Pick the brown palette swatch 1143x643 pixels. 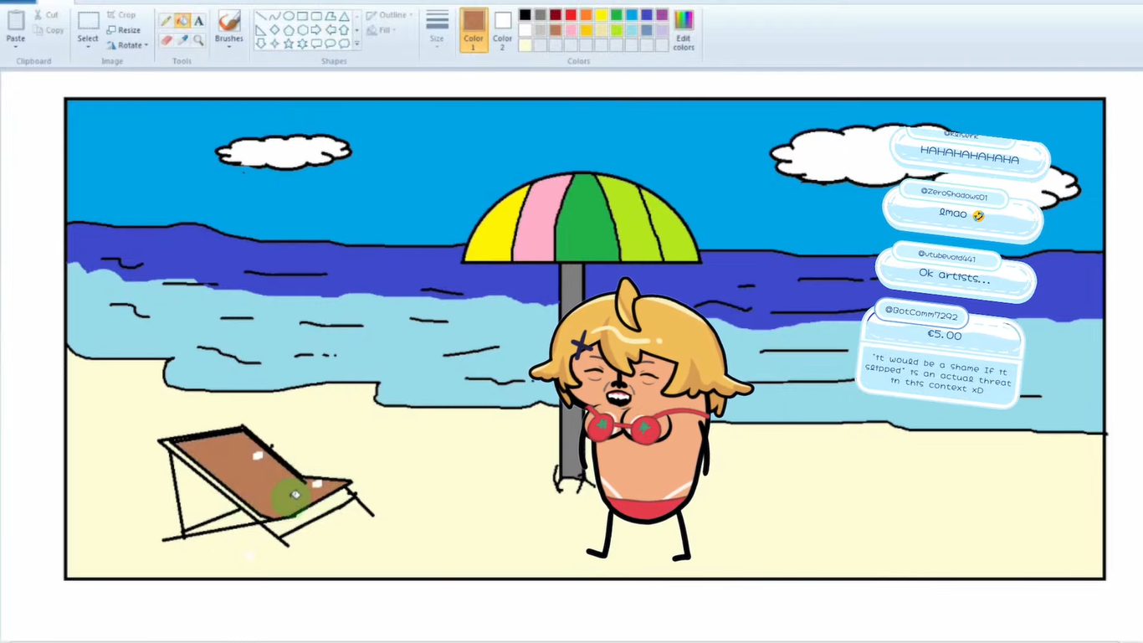(x=556, y=30)
